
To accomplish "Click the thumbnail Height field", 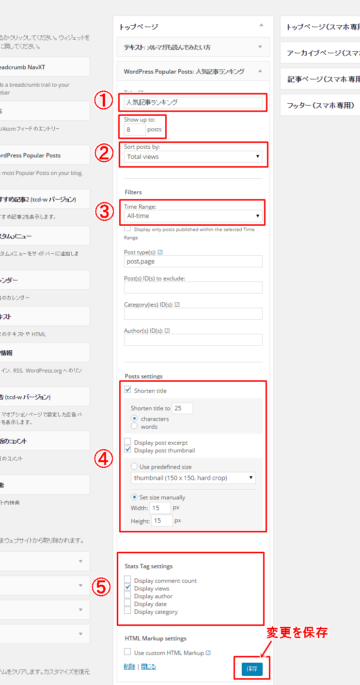I will (162, 520).
